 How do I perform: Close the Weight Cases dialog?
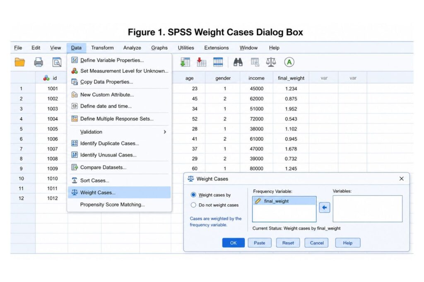pyautogui.click(x=402, y=178)
